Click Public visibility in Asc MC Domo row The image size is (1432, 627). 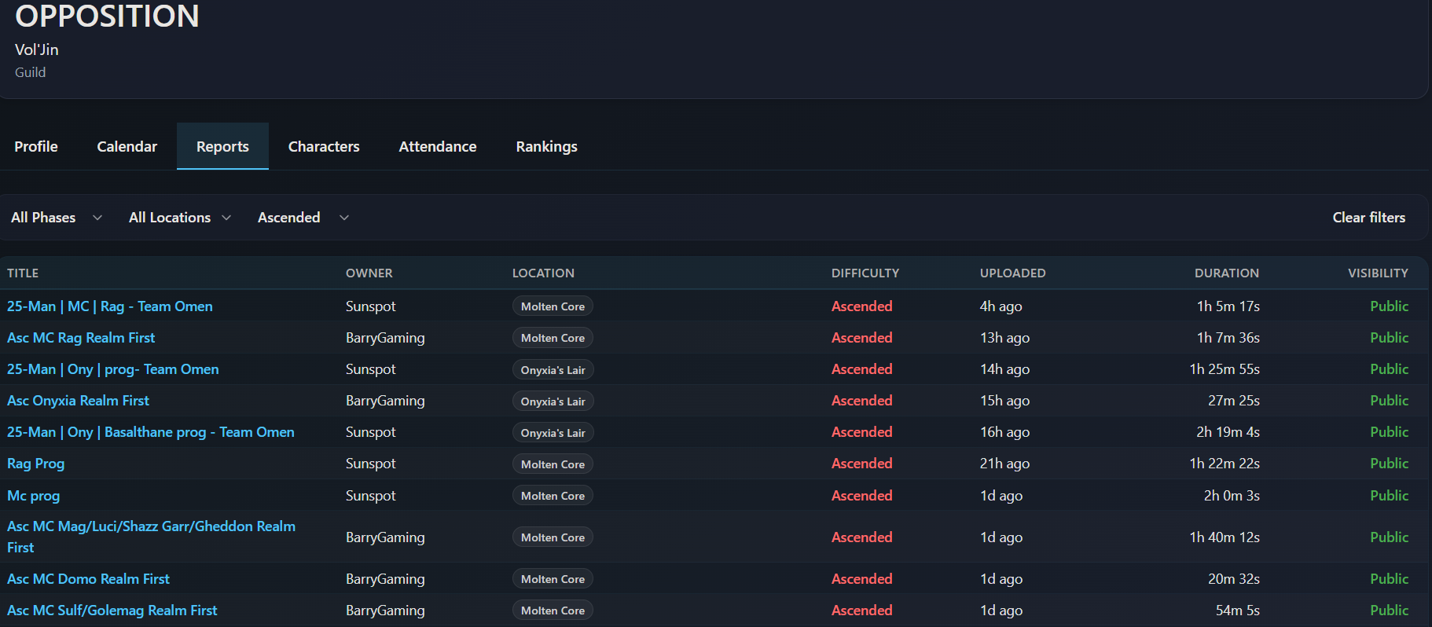(1390, 579)
